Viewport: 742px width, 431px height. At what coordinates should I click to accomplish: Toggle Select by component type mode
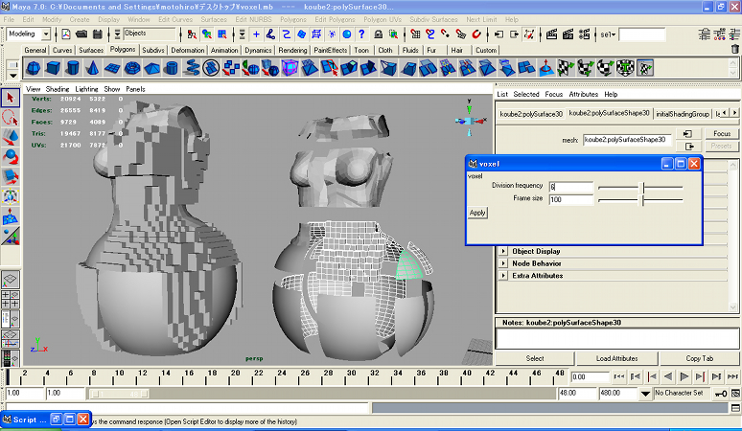(x=222, y=34)
